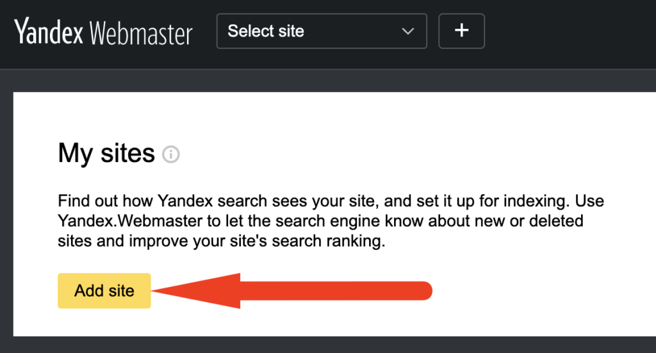Click the plus icon to add a site

pyautogui.click(x=461, y=31)
